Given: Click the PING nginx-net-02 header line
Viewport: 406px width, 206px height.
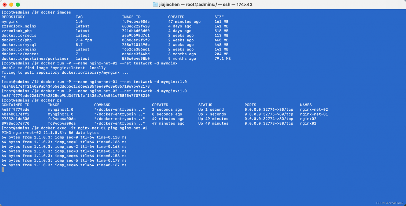Looking at the screenshot, I should pyautogui.click(x=50, y=133).
